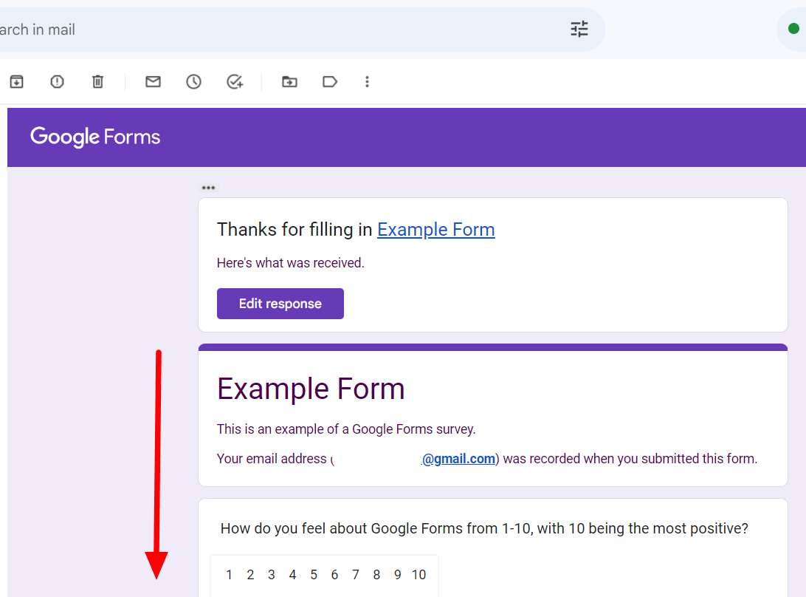Archive this email

(16, 82)
